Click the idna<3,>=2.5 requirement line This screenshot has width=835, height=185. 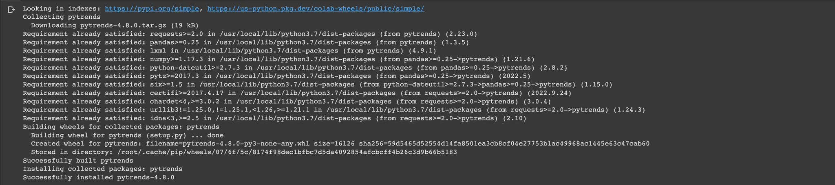point(274,119)
